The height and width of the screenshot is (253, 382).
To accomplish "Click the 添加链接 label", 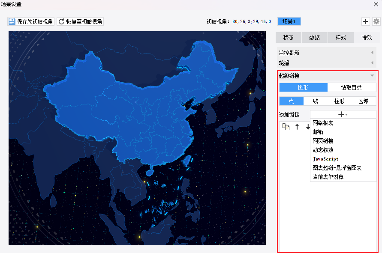I will (289, 114).
